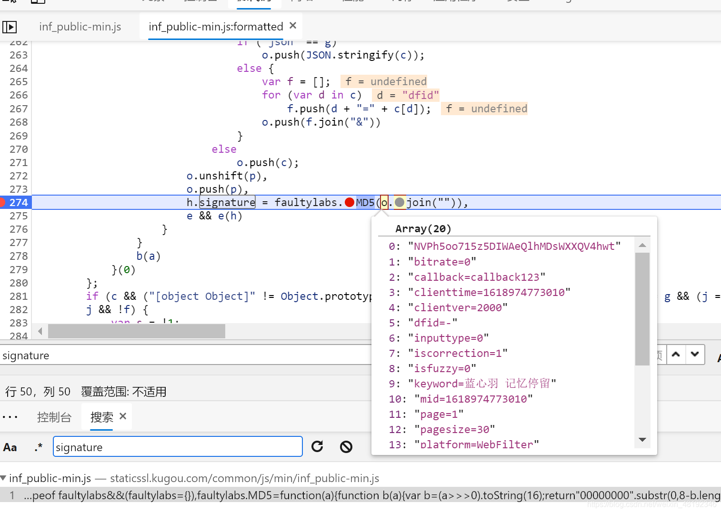Select array item 4 clientver=2000
The height and width of the screenshot is (513, 721).
coord(458,307)
